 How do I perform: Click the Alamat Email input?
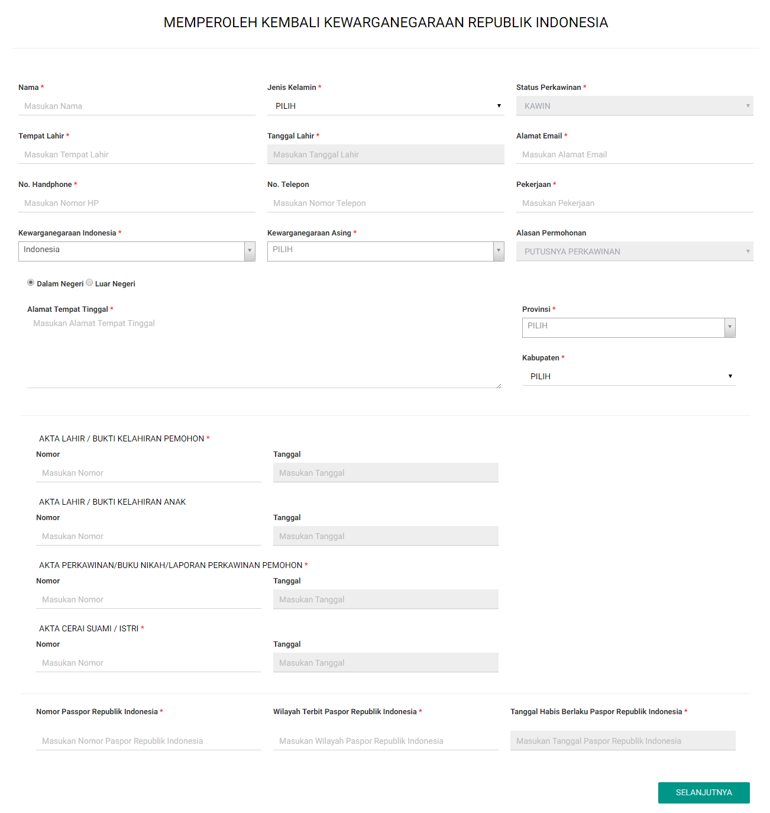[634, 154]
